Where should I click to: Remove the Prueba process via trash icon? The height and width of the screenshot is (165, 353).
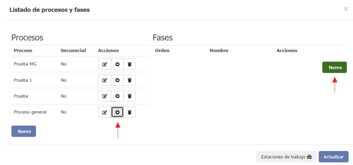pos(129,96)
